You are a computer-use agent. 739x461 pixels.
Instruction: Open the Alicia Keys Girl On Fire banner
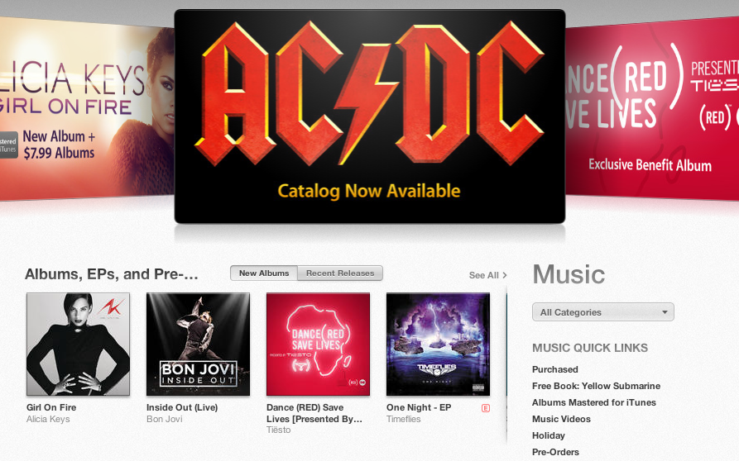pyautogui.click(x=87, y=108)
